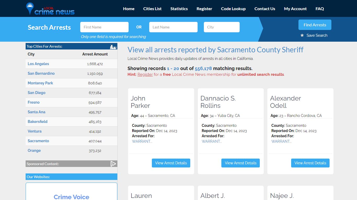Viewport: 357px width, 200px height.
Task: Click the Save Search link
Action: 317,35
